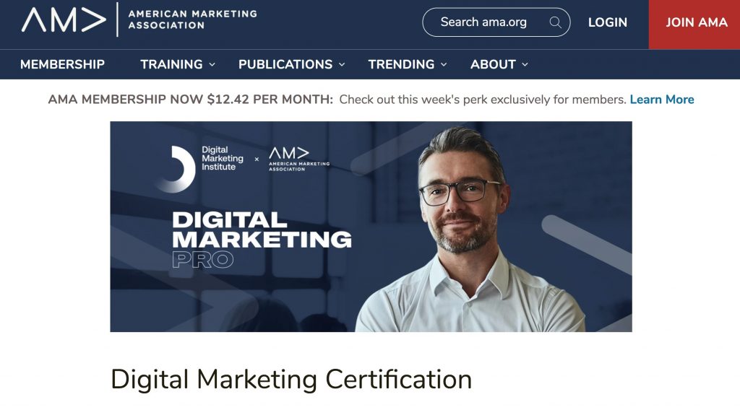This screenshot has height=415, width=740.
Task: Select the Publications menu label
Action: (285, 64)
